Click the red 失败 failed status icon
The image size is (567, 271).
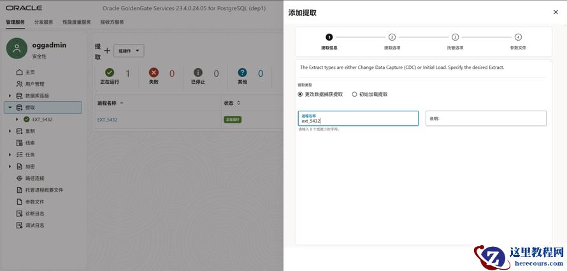[154, 73]
